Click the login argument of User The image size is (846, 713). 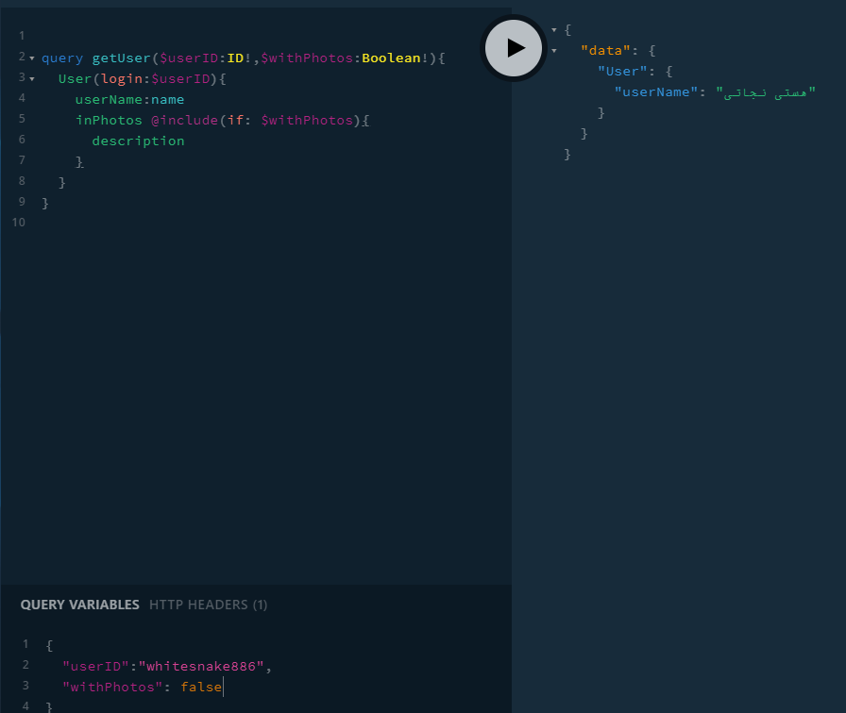pos(122,79)
